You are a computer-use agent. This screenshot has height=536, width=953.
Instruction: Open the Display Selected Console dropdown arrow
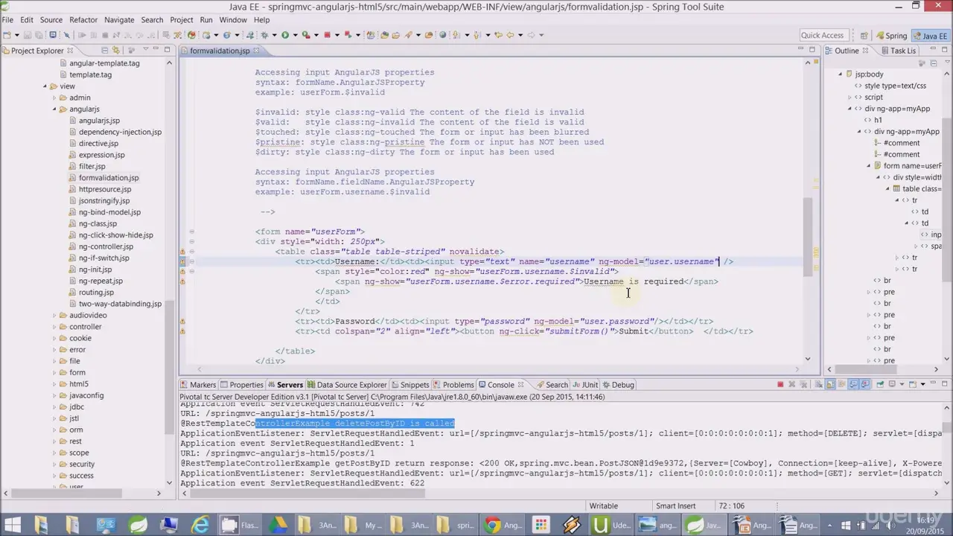pyautogui.click(x=902, y=384)
